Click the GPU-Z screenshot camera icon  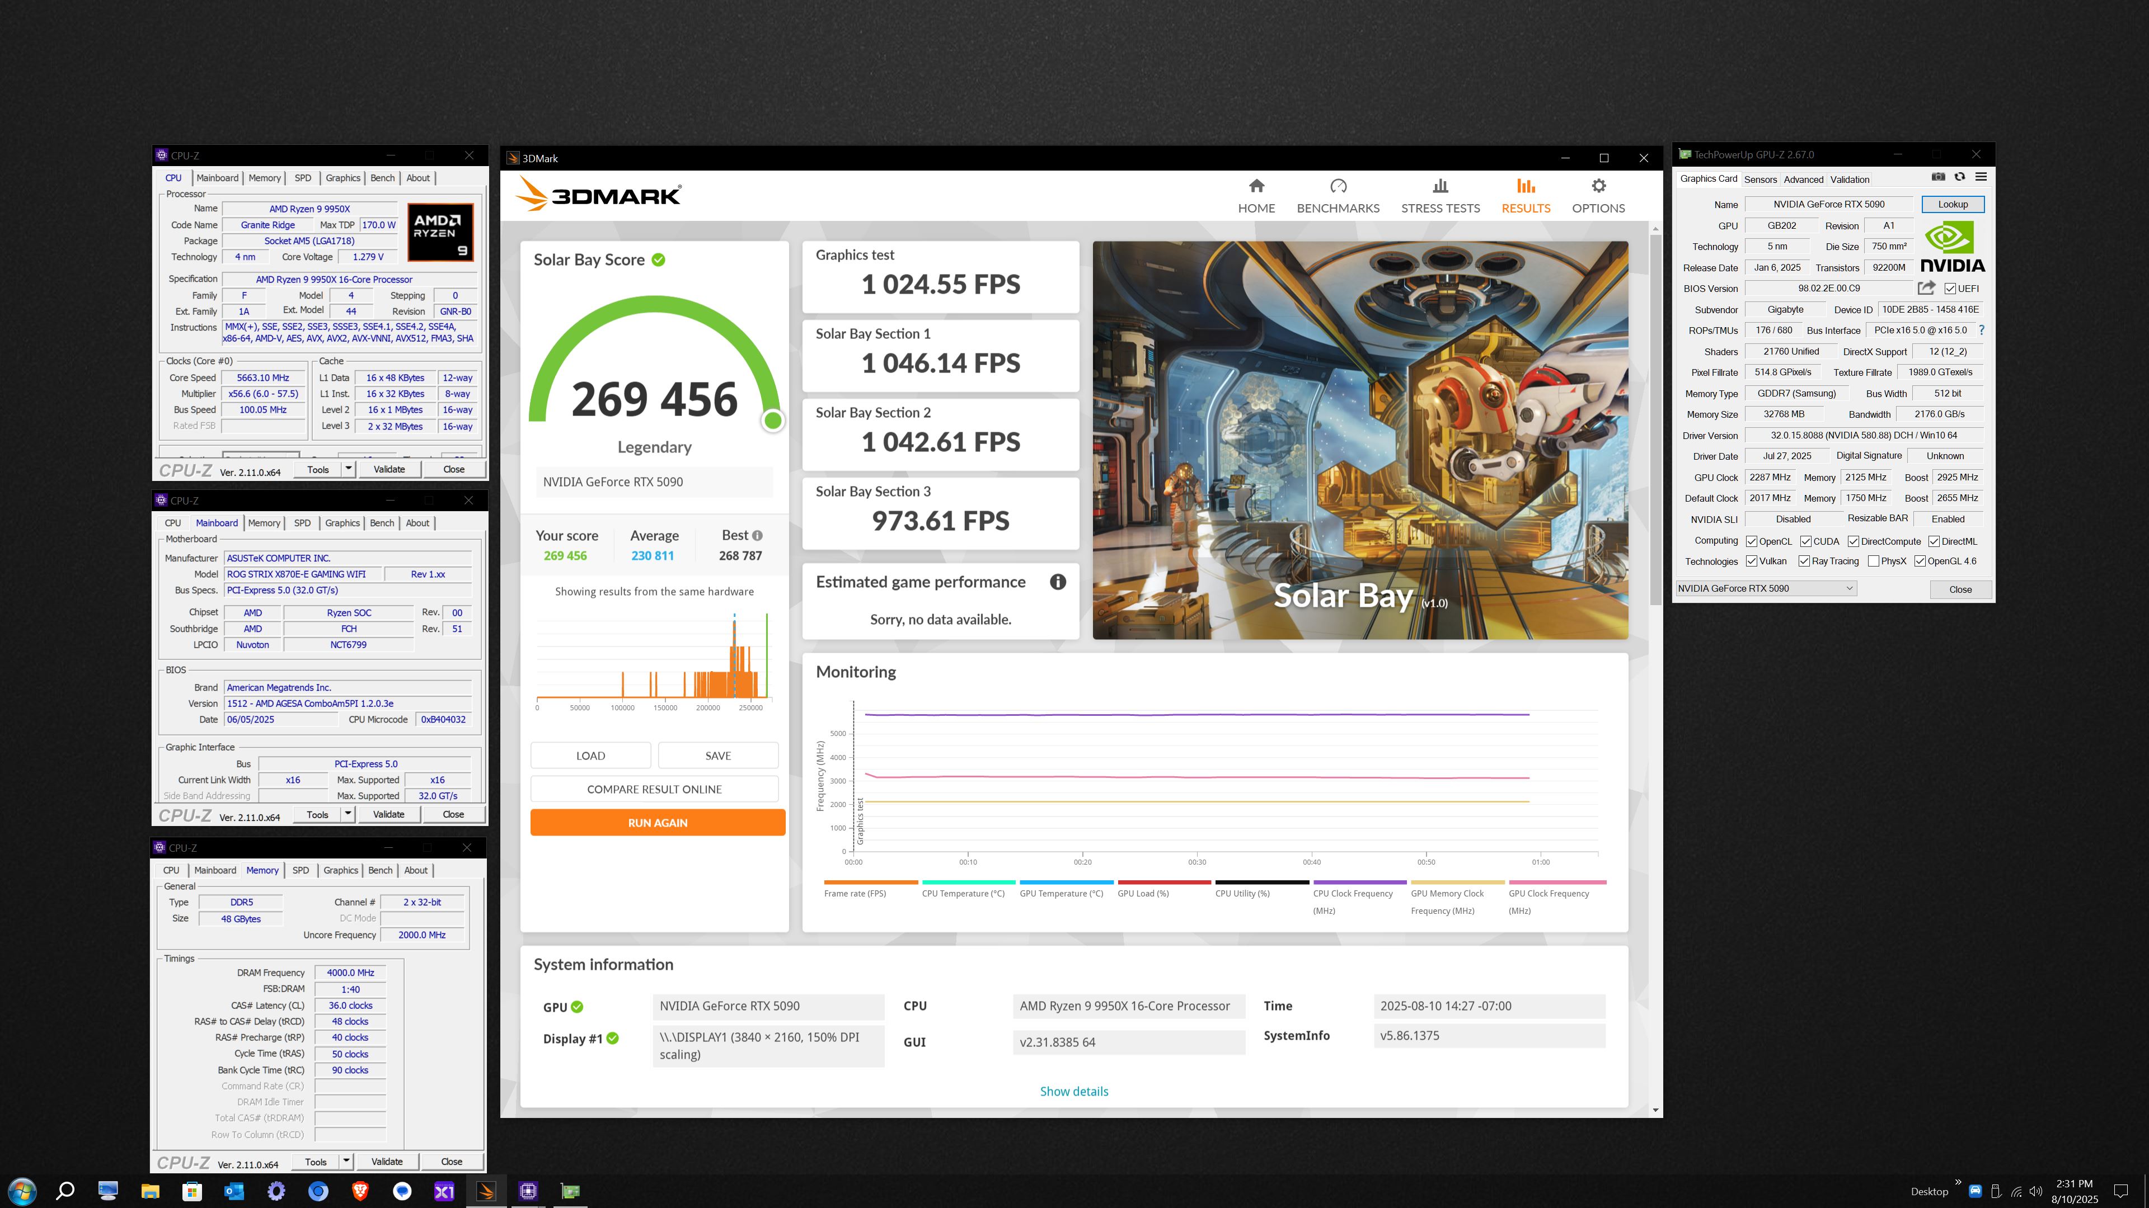[1938, 177]
